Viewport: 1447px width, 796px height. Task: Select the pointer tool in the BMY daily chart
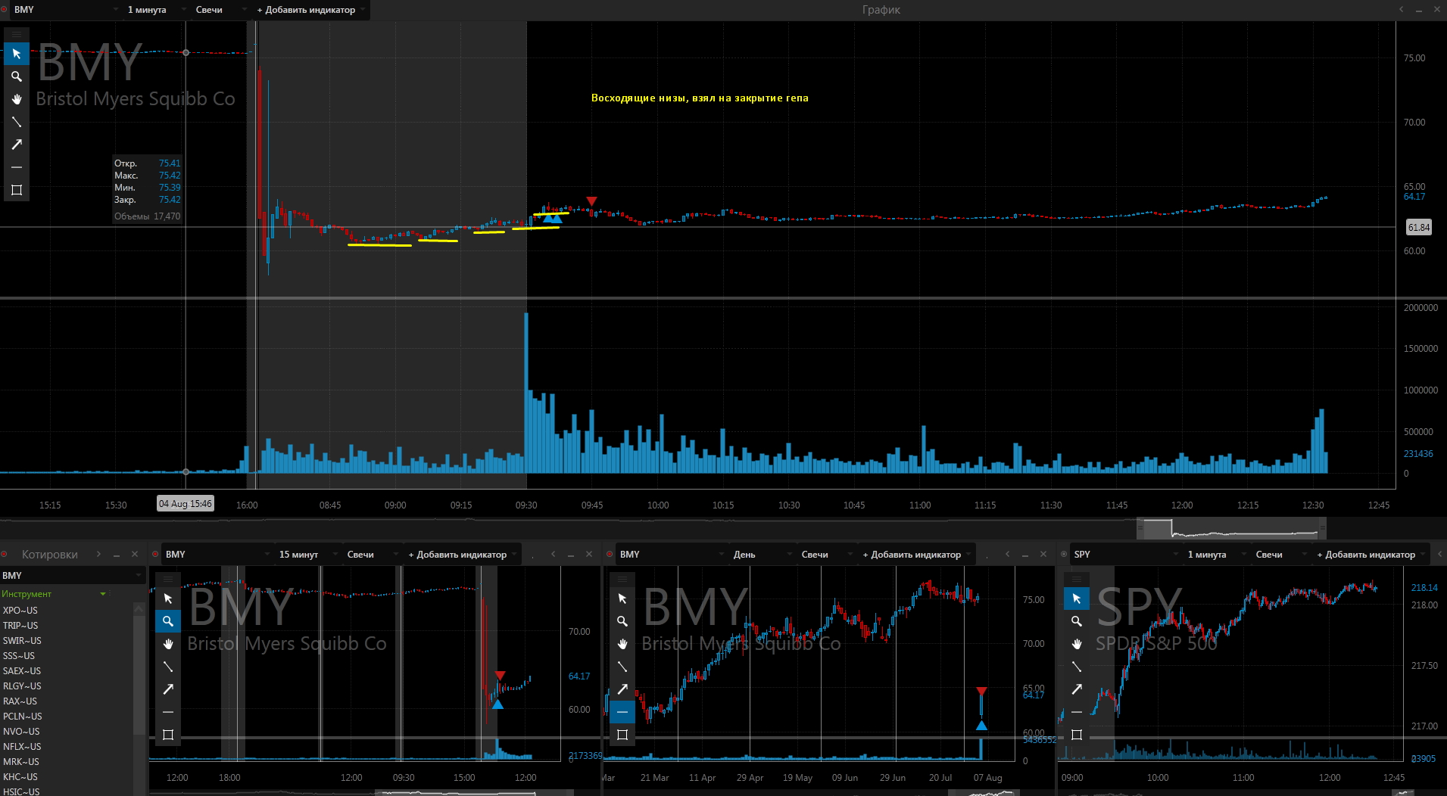622,599
